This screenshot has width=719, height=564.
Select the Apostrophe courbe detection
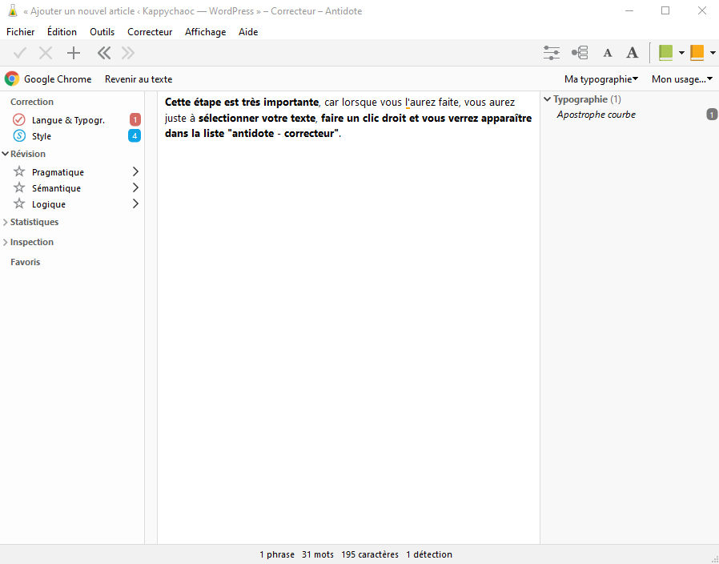(x=596, y=115)
